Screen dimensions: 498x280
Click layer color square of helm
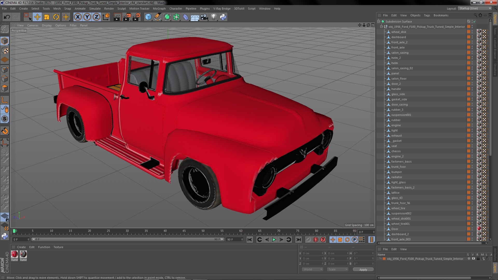tap(468, 63)
